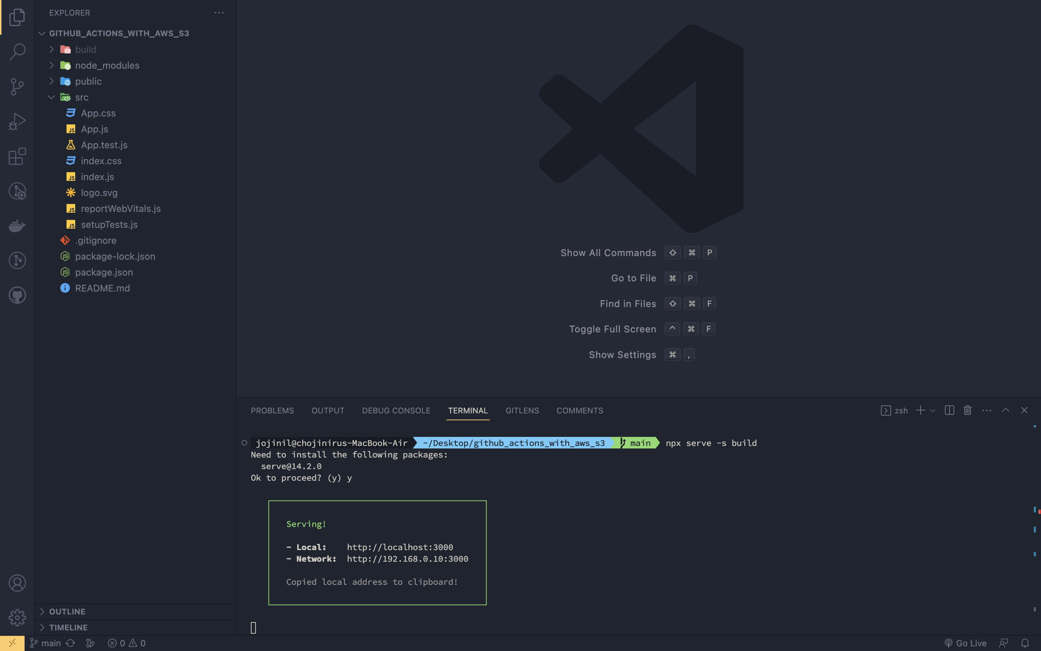Expand the Outline section

click(x=135, y=611)
